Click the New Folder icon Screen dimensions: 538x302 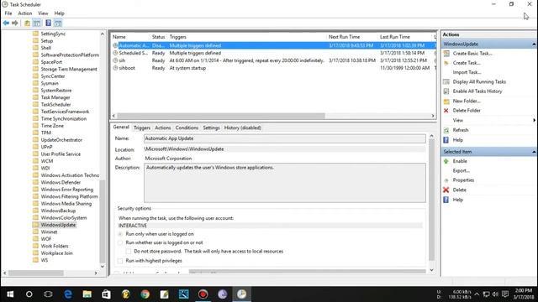[x=446, y=101]
